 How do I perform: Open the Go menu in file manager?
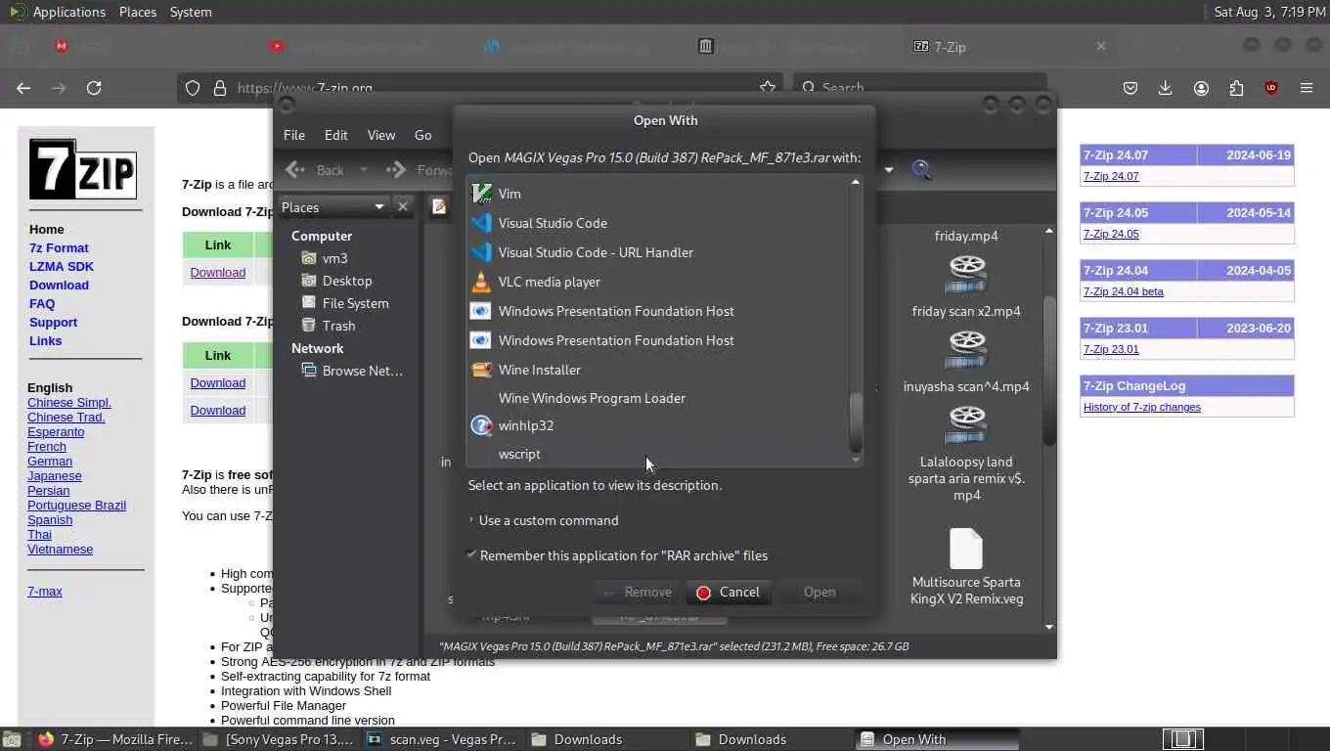(x=423, y=135)
